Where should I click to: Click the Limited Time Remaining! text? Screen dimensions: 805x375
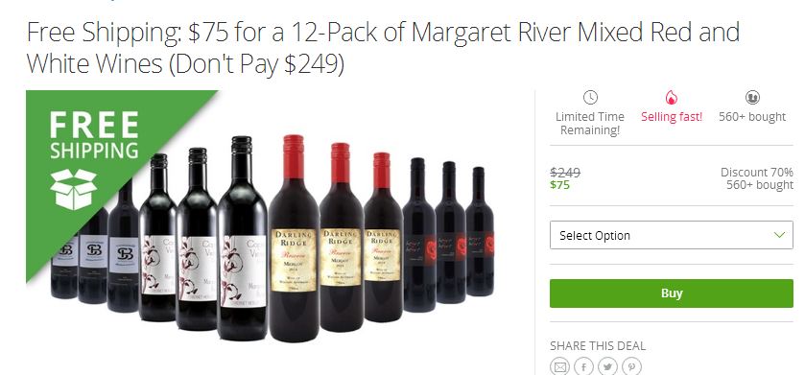click(590, 124)
